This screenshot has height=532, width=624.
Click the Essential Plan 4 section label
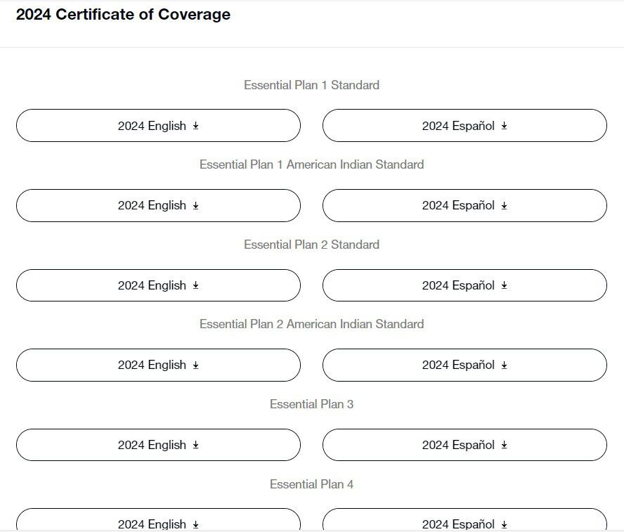tap(311, 484)
